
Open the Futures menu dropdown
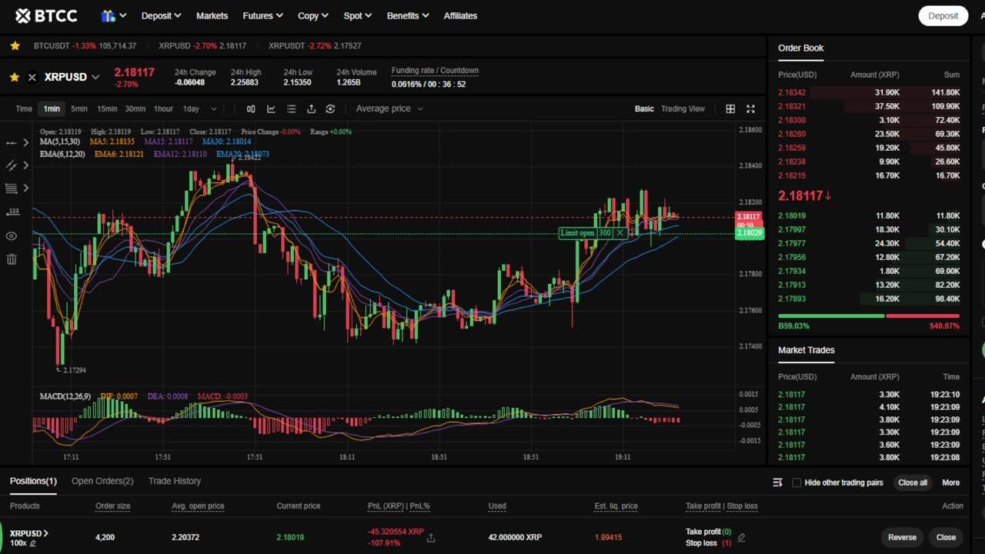point(262,15)
